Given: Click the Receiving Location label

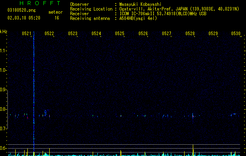Looking at the screenshot, I should pyautogui.click(x=91, y=9).
